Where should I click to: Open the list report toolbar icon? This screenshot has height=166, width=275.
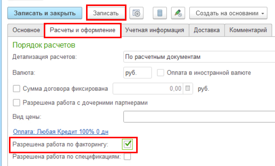(160, 13)
